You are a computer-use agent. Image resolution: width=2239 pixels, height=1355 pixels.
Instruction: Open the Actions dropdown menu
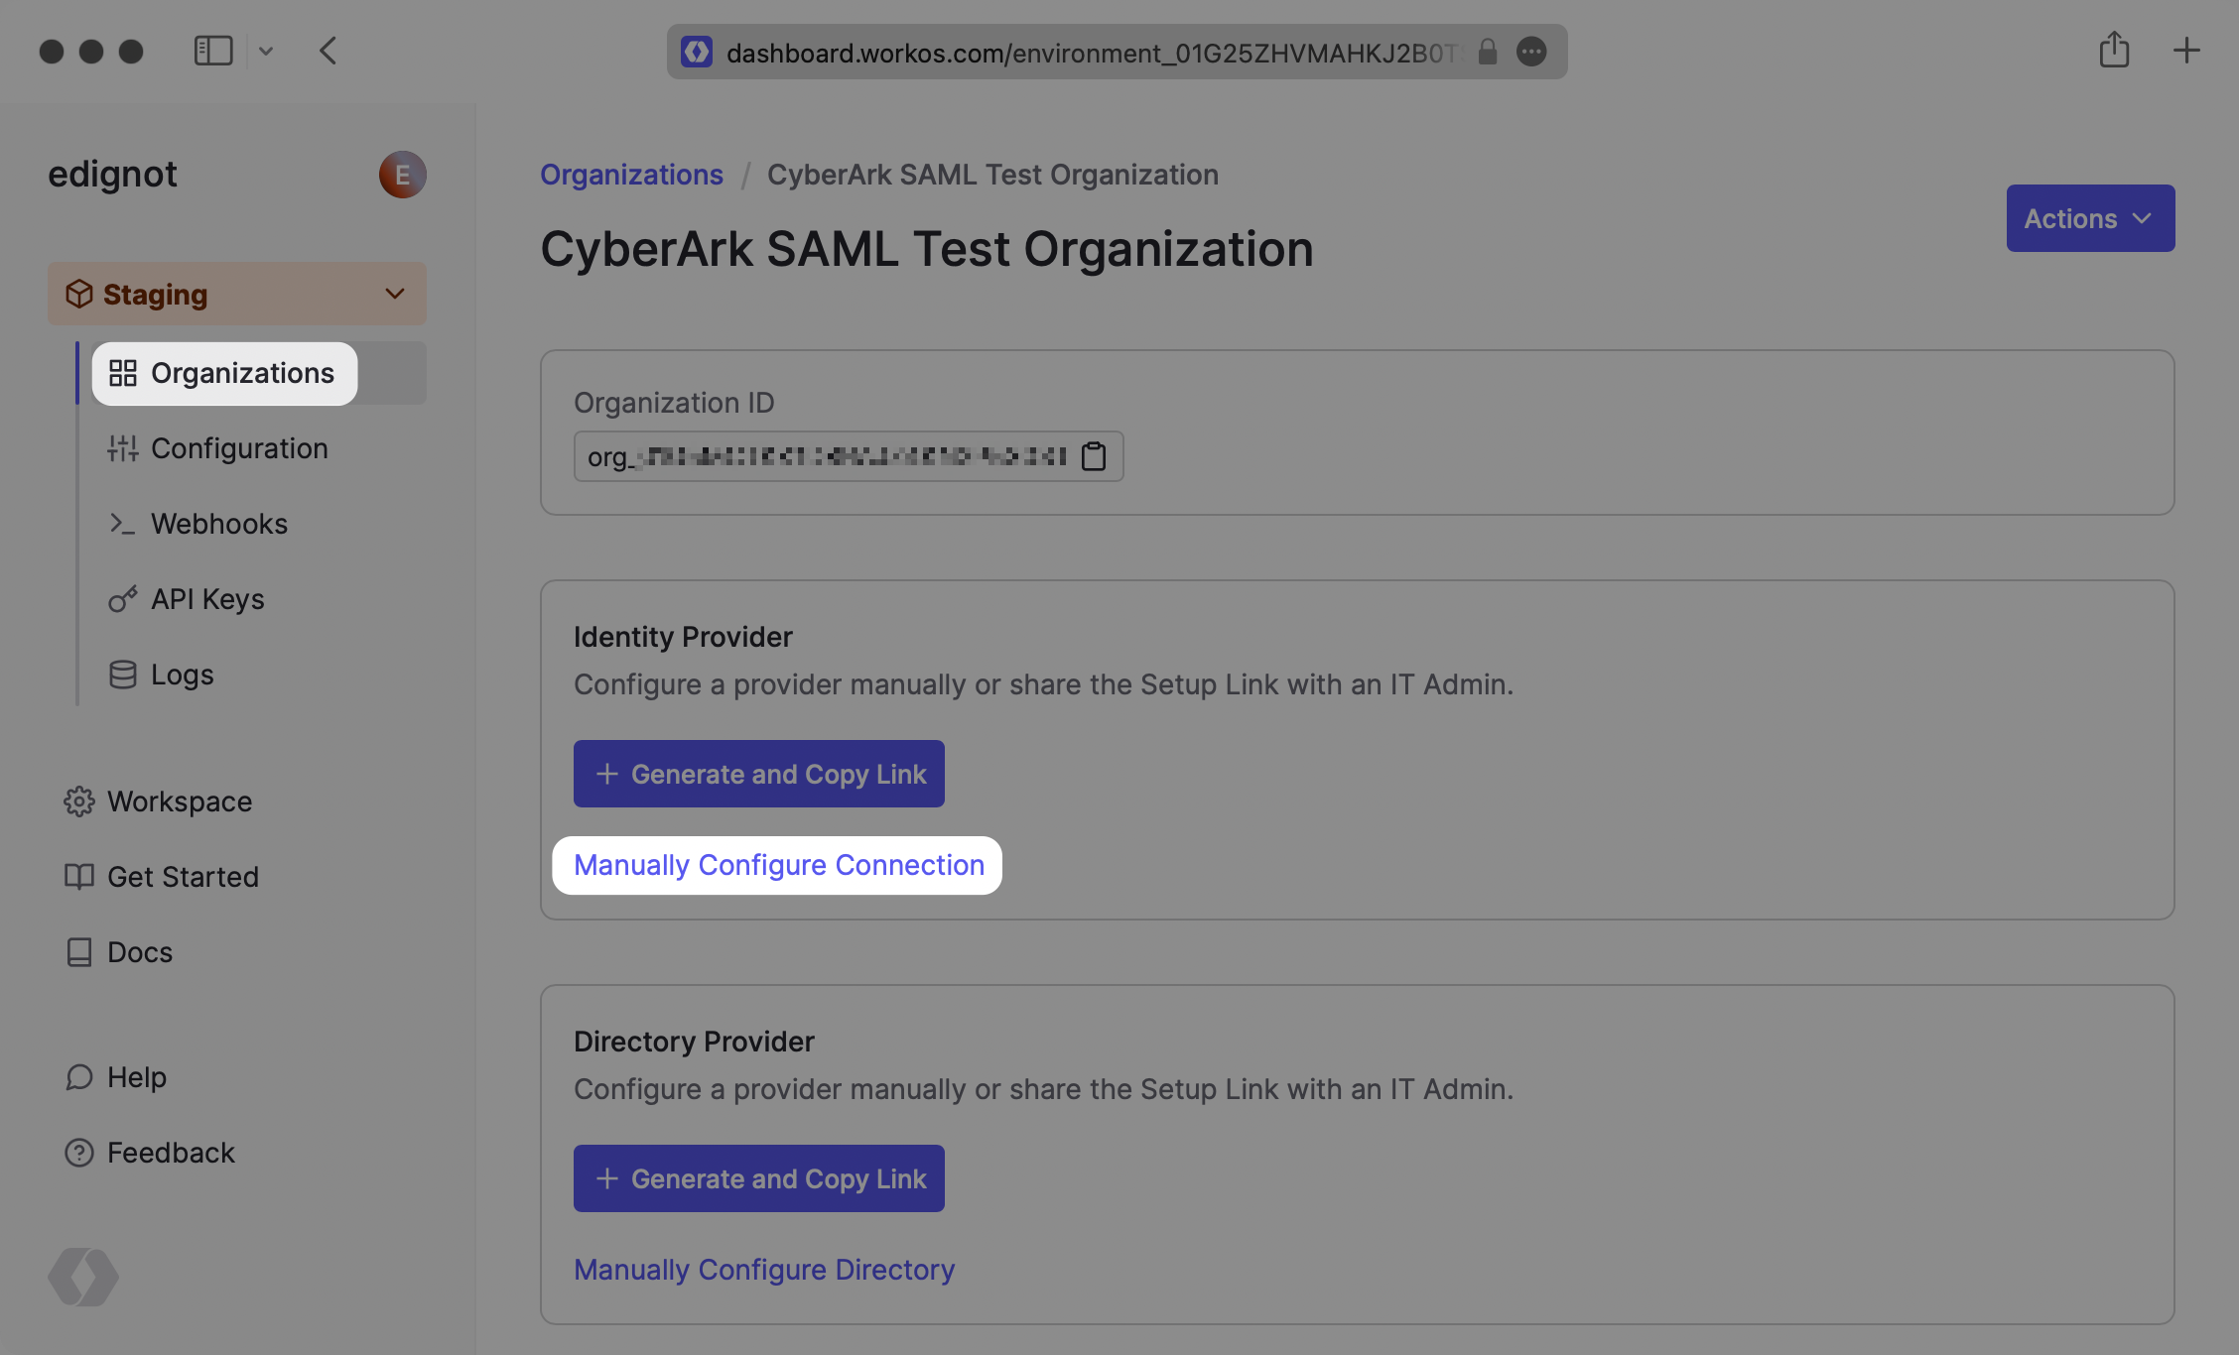coord(2090,218)
